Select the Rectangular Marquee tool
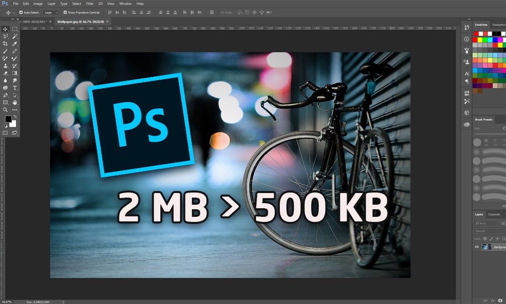This screenshot has width=506, height=304. point(15,29)
